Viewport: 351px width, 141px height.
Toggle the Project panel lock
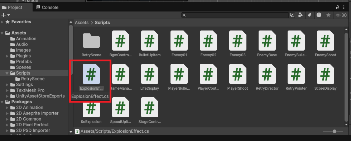[337, 8]
